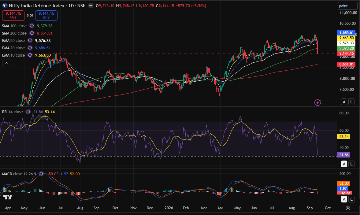Select the RSI 14 close indicator label
This screenshot has width=360, height=215.
[13, 112]
